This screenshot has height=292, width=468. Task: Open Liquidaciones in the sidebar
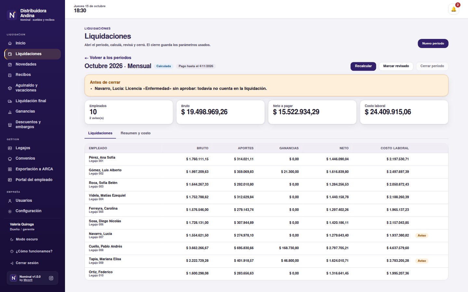tap(32, 54)
